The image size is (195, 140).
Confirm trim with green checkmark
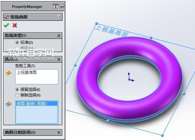point(6,25)
